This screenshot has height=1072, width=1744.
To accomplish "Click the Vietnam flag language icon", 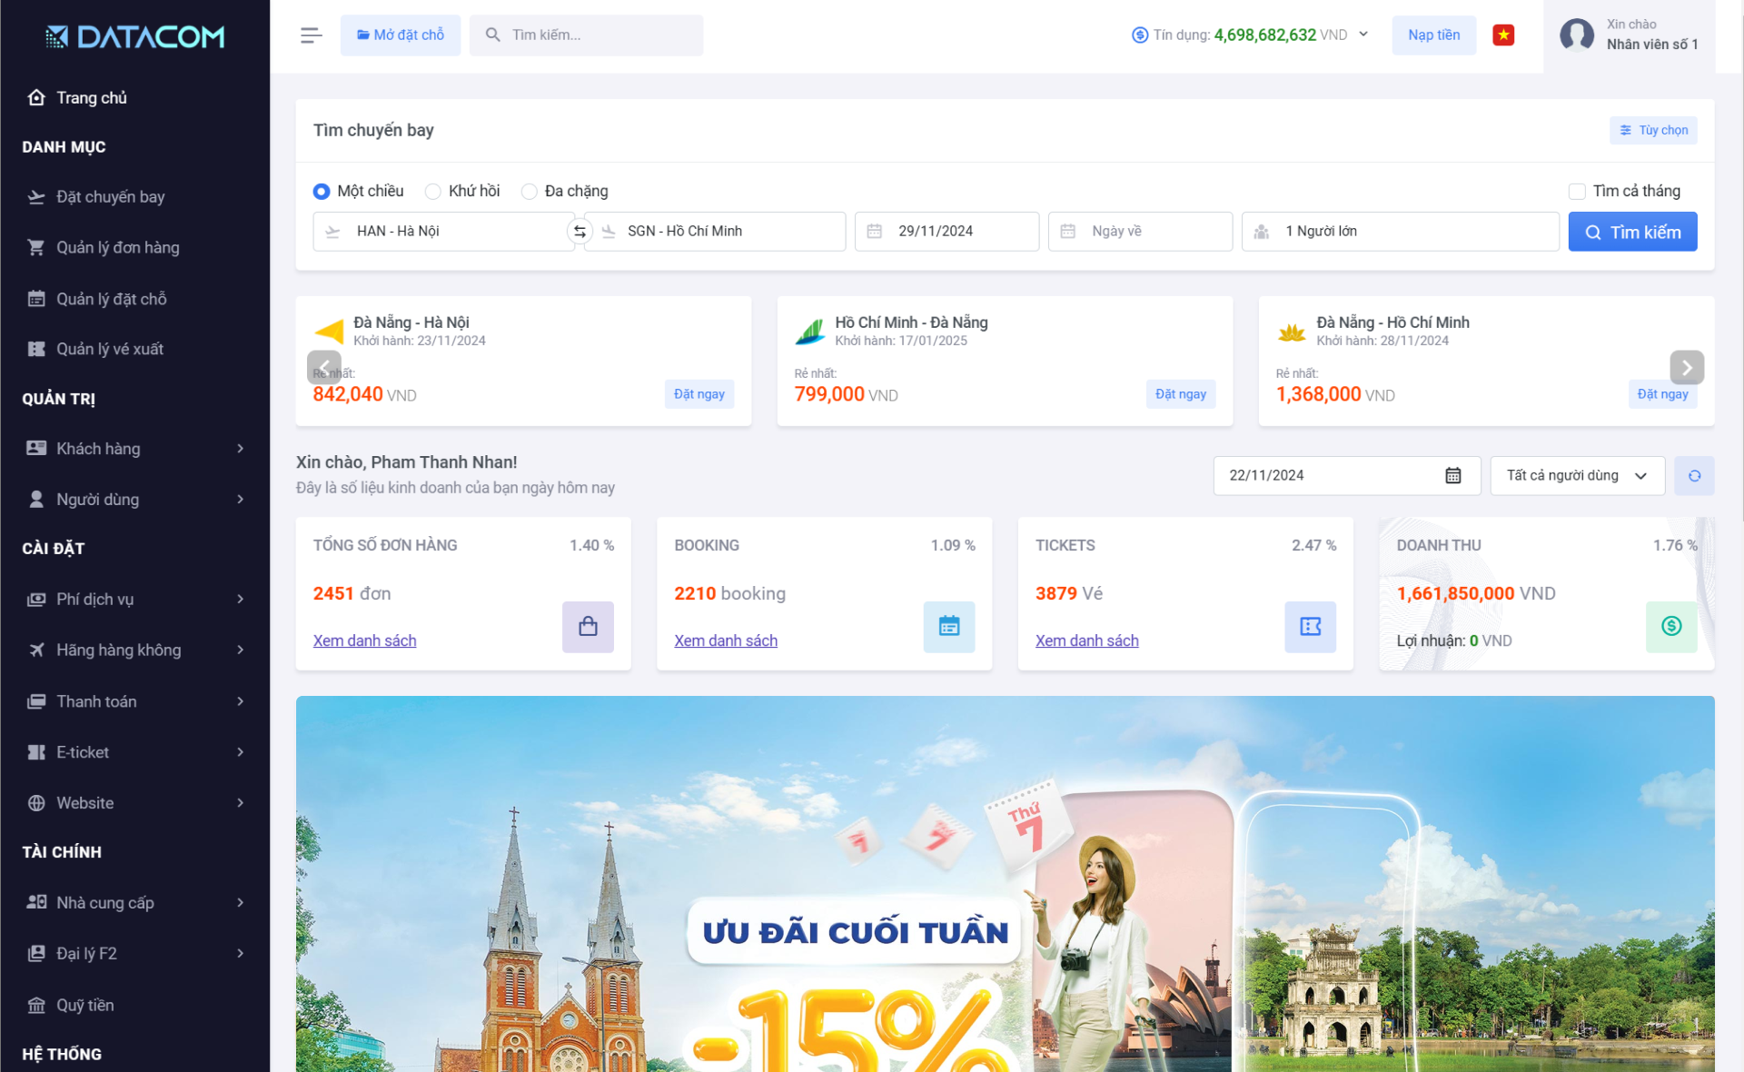I will coord(1503,35).
